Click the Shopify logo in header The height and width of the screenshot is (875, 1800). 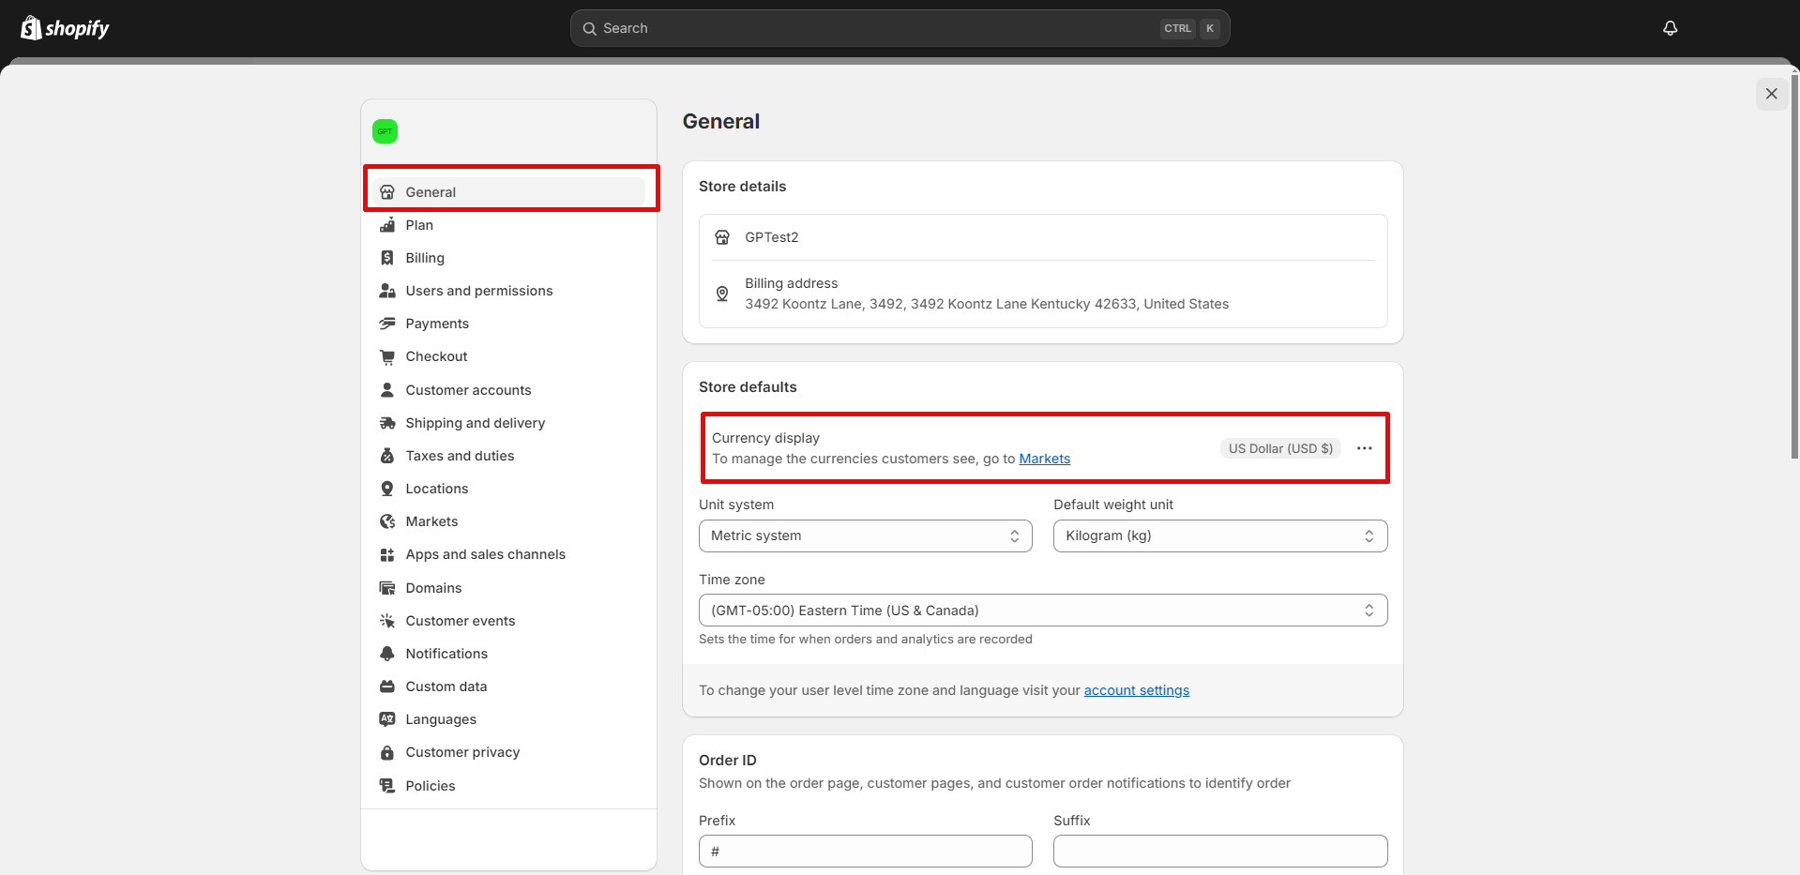65,28
